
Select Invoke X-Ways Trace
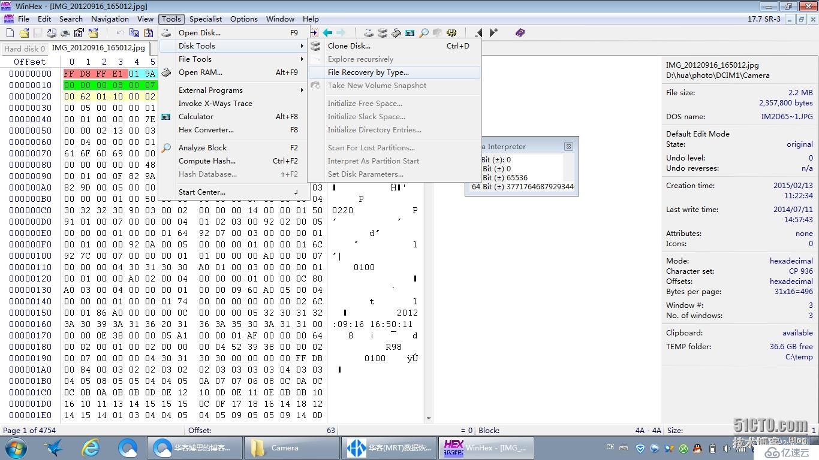point(233,104)
